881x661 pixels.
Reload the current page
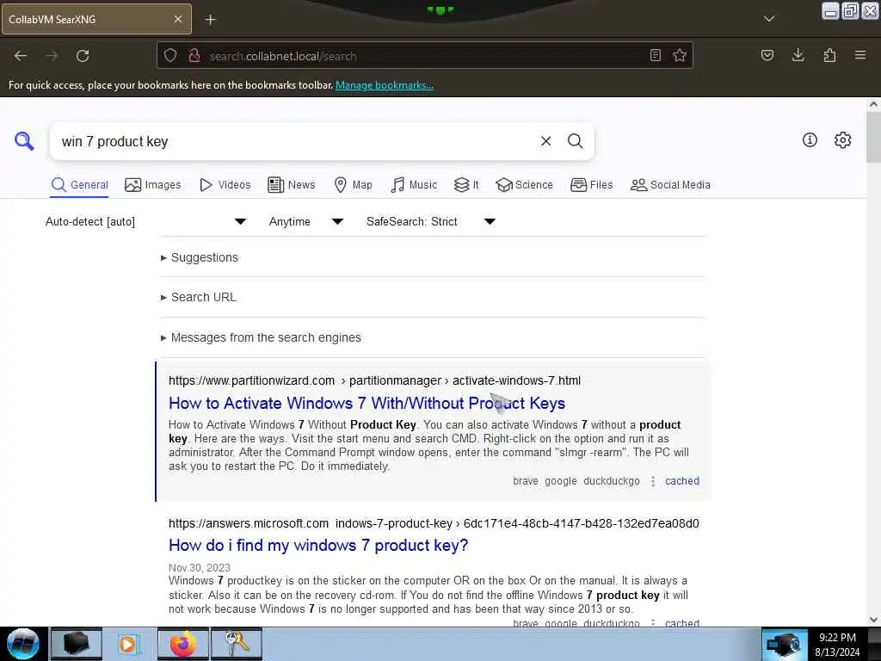click(x=83, y=56)
